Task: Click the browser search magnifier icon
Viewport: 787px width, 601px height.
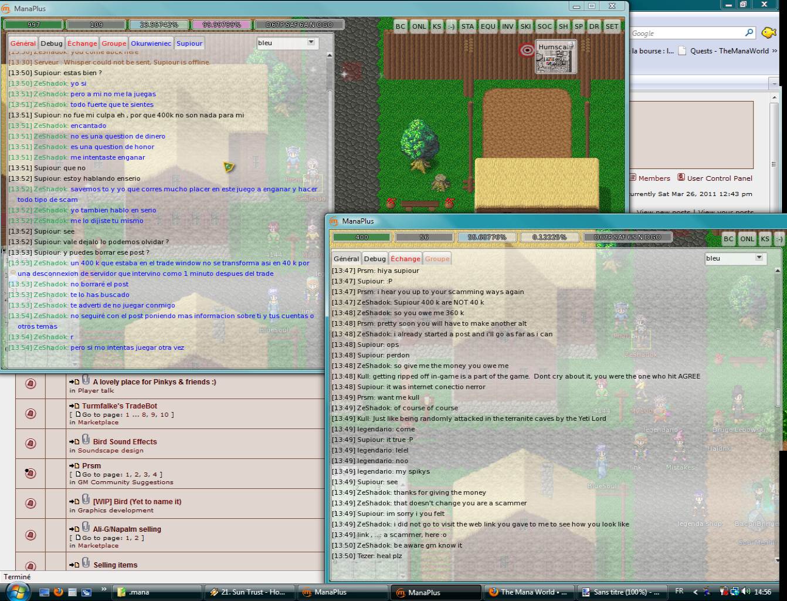Action: (x=749, y=33)
